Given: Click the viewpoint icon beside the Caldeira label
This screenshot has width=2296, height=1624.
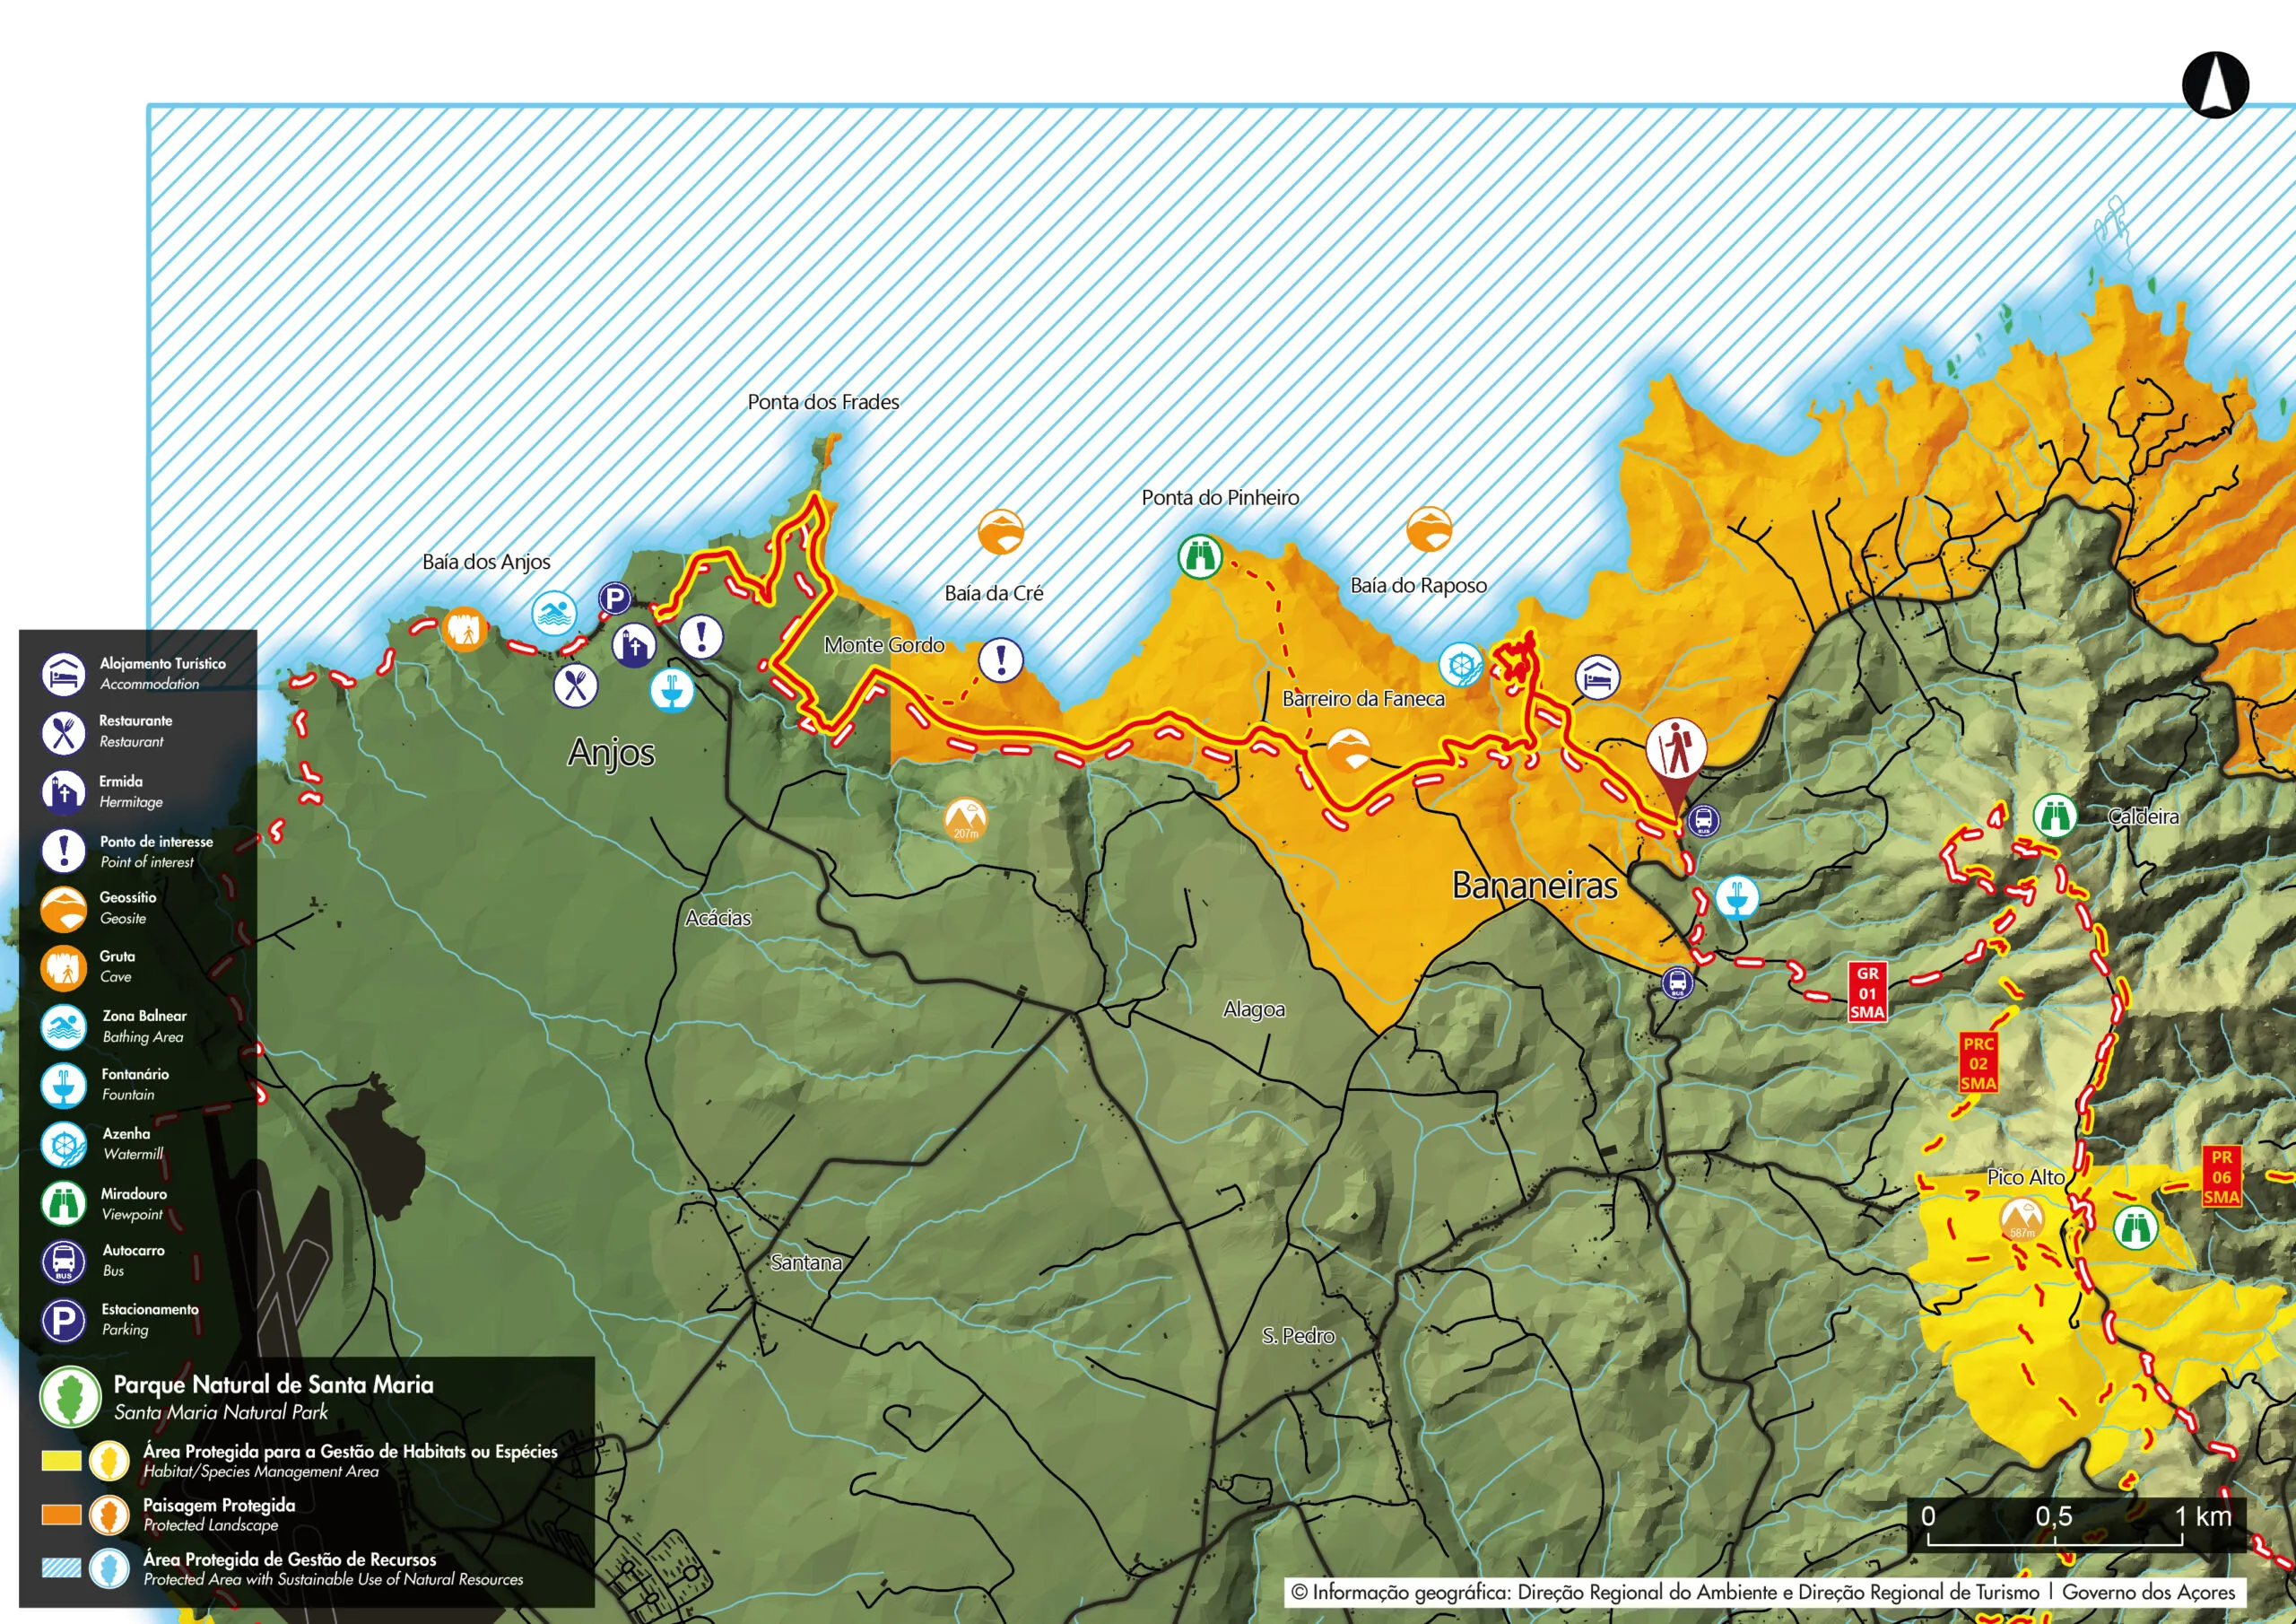Looking at the screenshot, I should point(2055,816).
